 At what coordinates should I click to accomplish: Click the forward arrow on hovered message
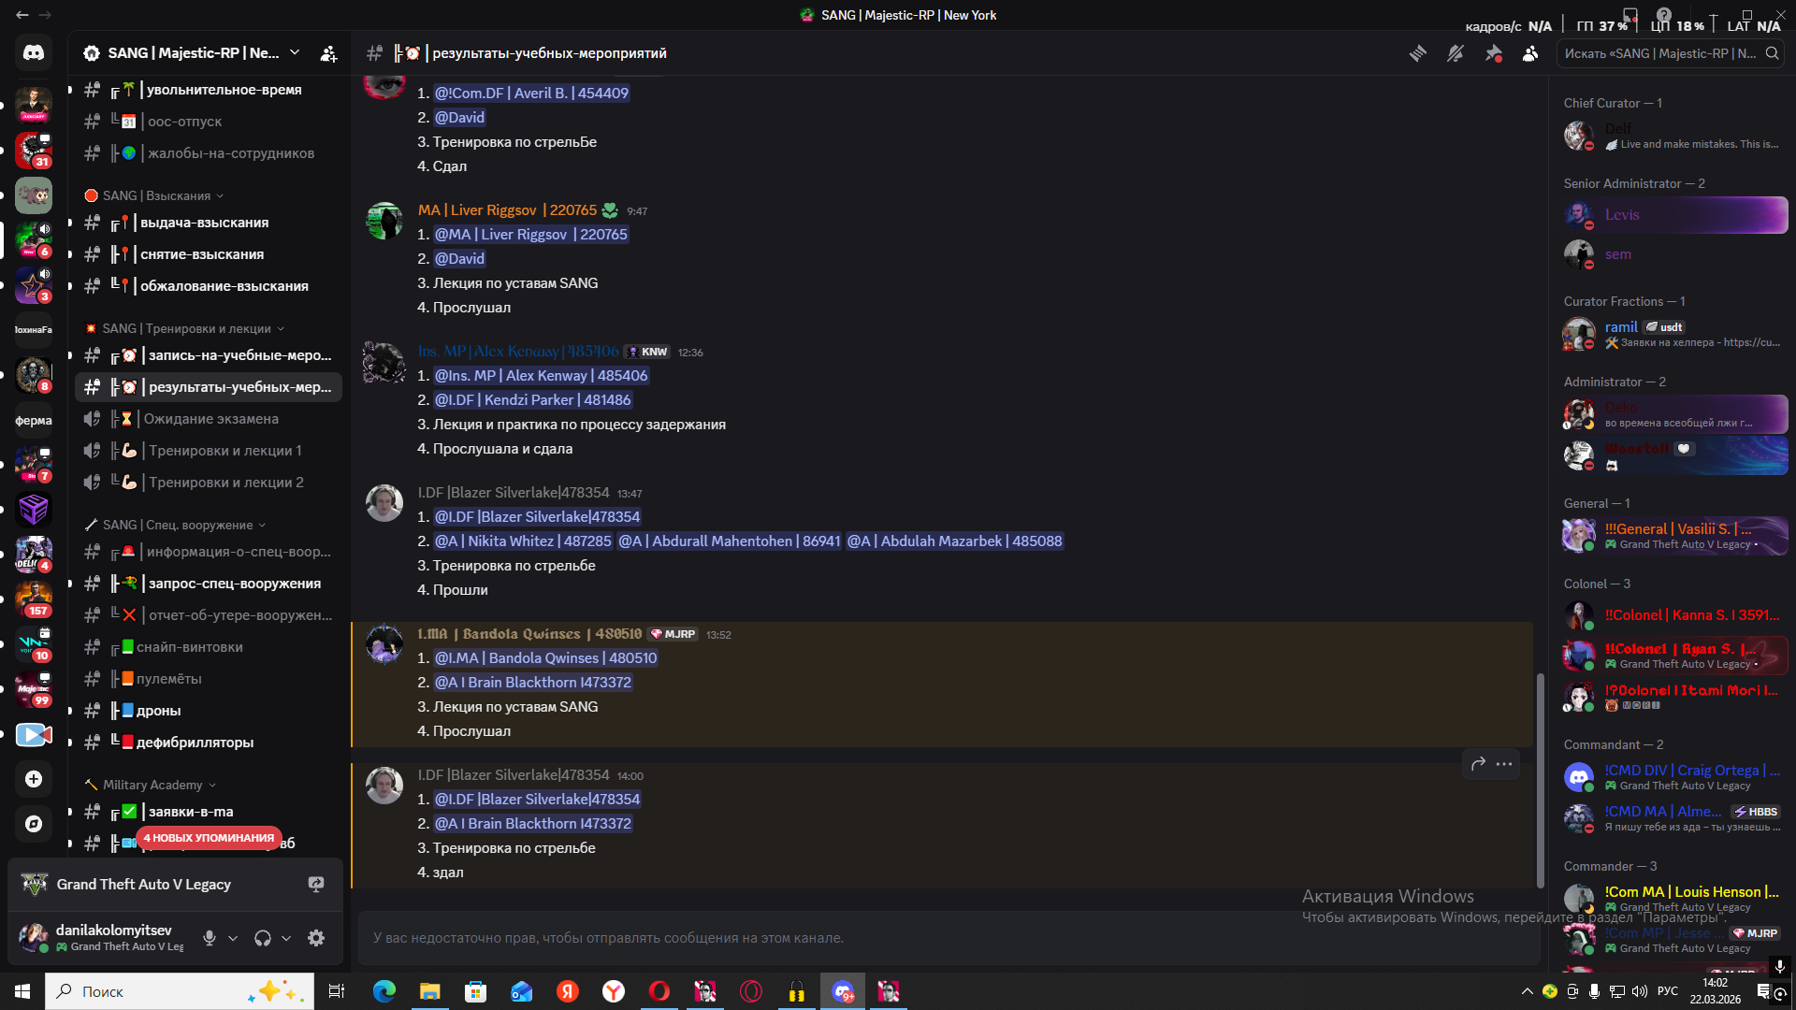[x=1478, y=764]
